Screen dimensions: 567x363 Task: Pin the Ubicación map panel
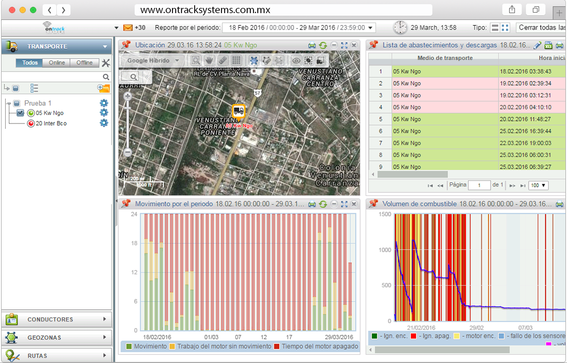pyautogui.click(x=126, y=45)
